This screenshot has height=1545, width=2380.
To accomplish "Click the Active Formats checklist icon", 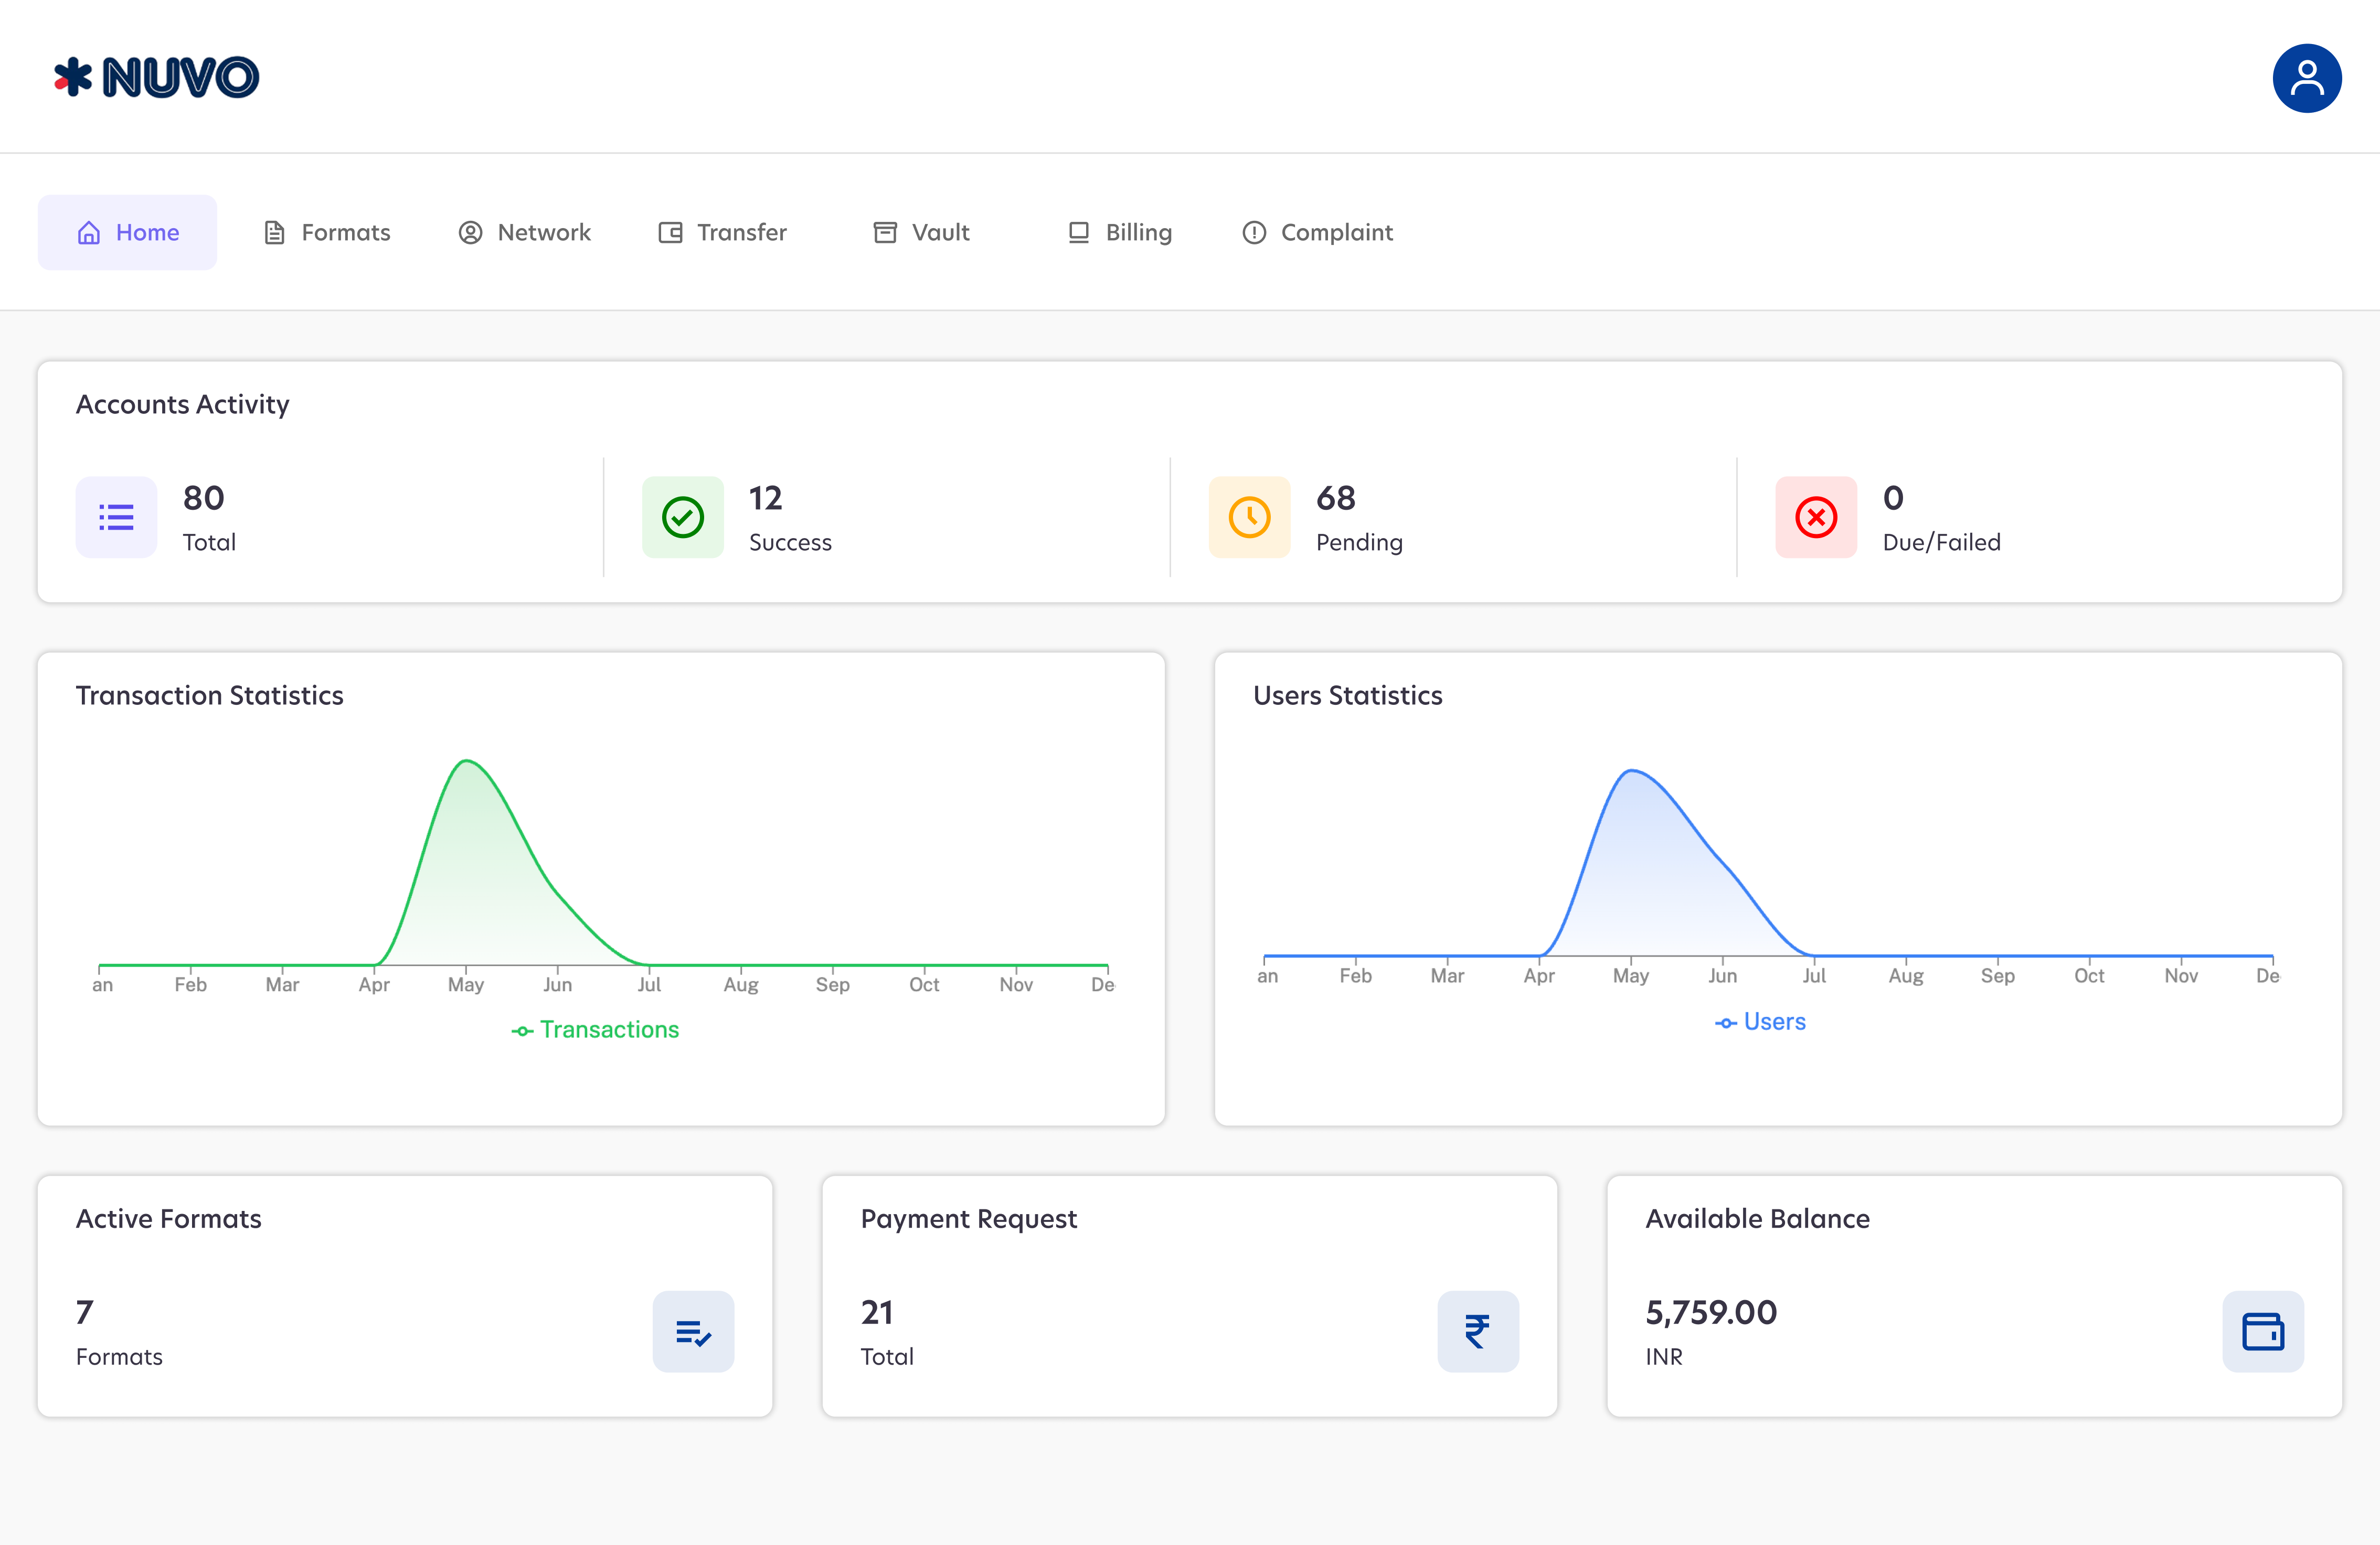I will click(693, 1332).
